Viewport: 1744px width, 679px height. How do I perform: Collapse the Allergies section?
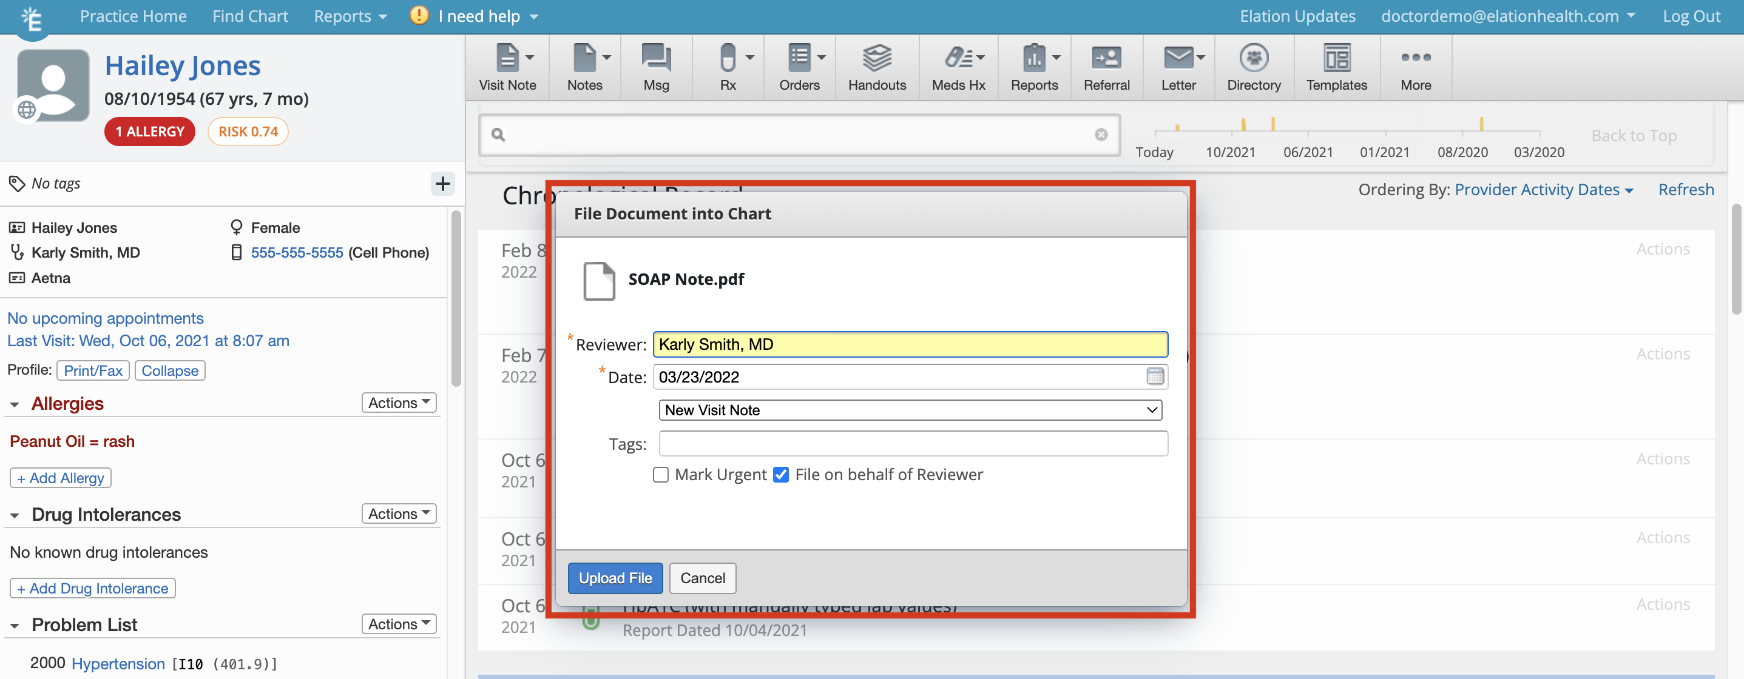[x=15, y=403]
